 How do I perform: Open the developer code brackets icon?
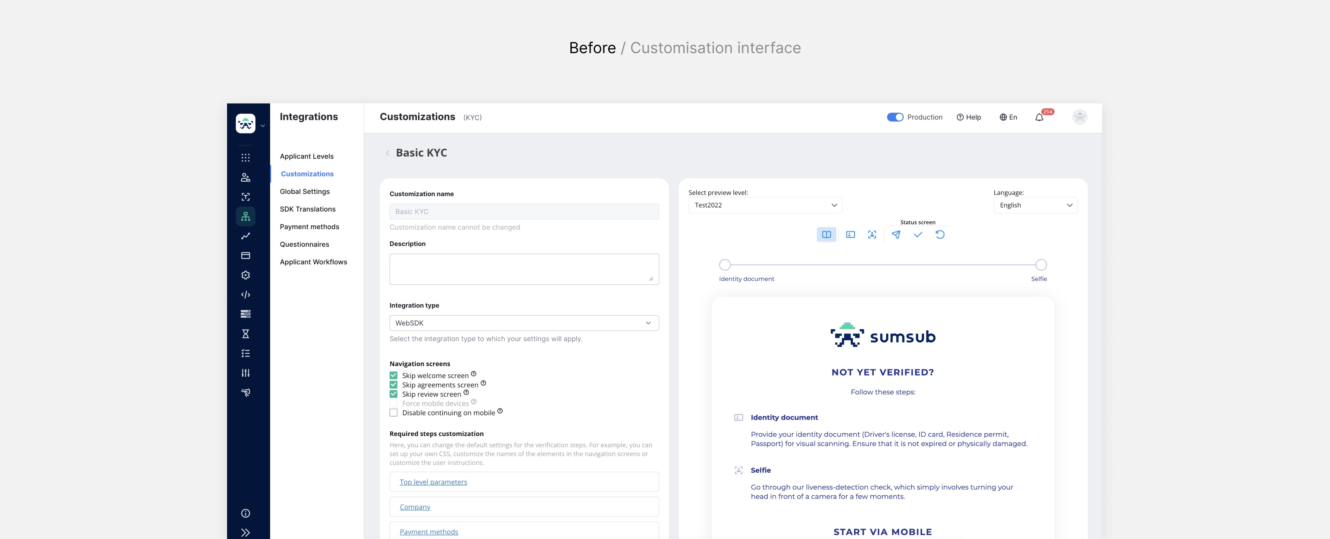pos(246,295)
